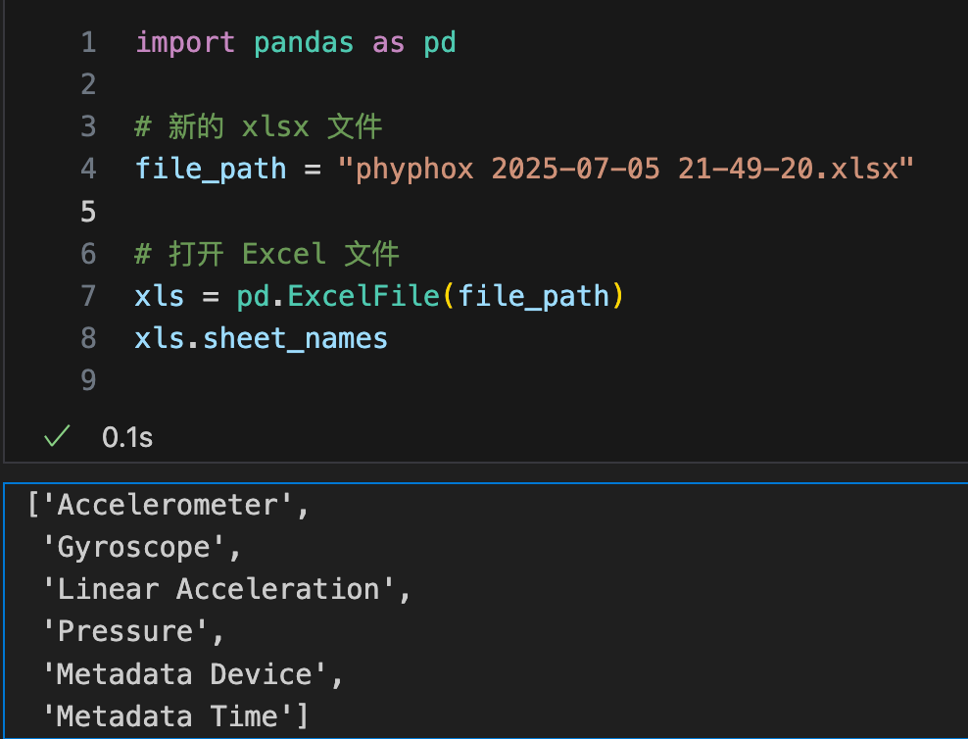Viewport: 968px width, 739px height.
Task: Click the file_path variable being assigned on line 4
Action: (x=211, y=169)
